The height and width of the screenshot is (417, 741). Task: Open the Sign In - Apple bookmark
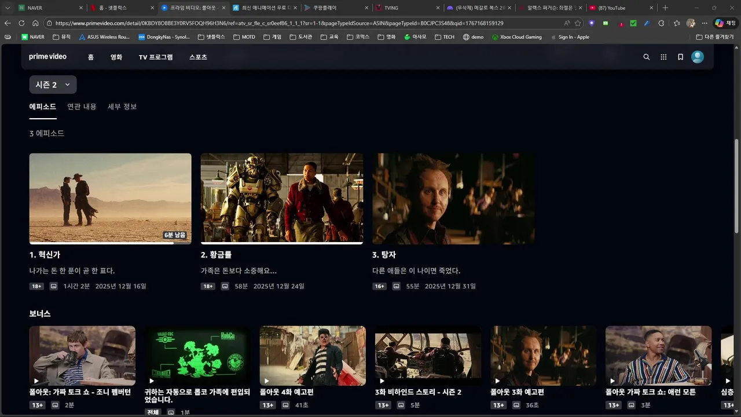point(570,37)
